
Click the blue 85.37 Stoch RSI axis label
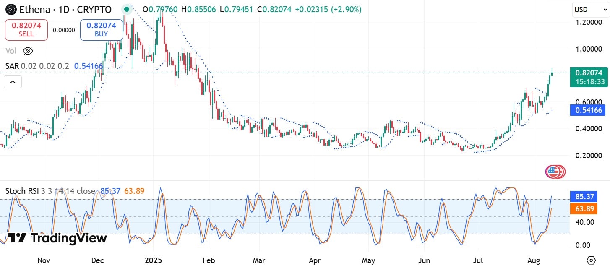[584, 196]
